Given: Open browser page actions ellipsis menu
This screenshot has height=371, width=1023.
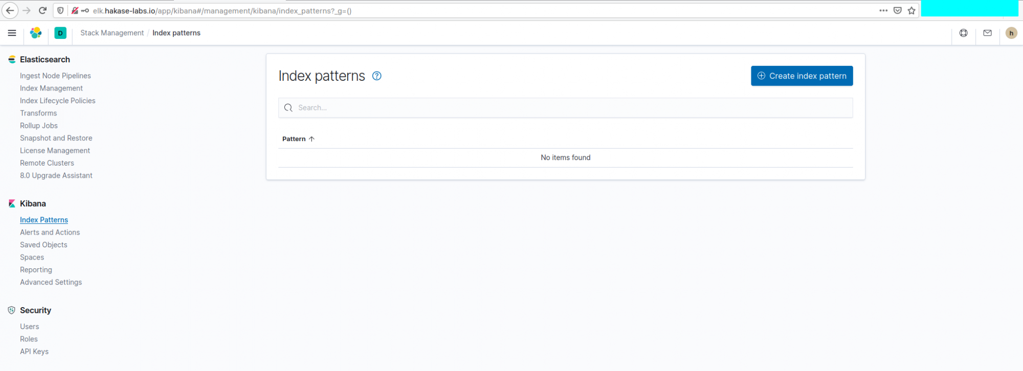Looking at the screenshot, I should point(883,10).
